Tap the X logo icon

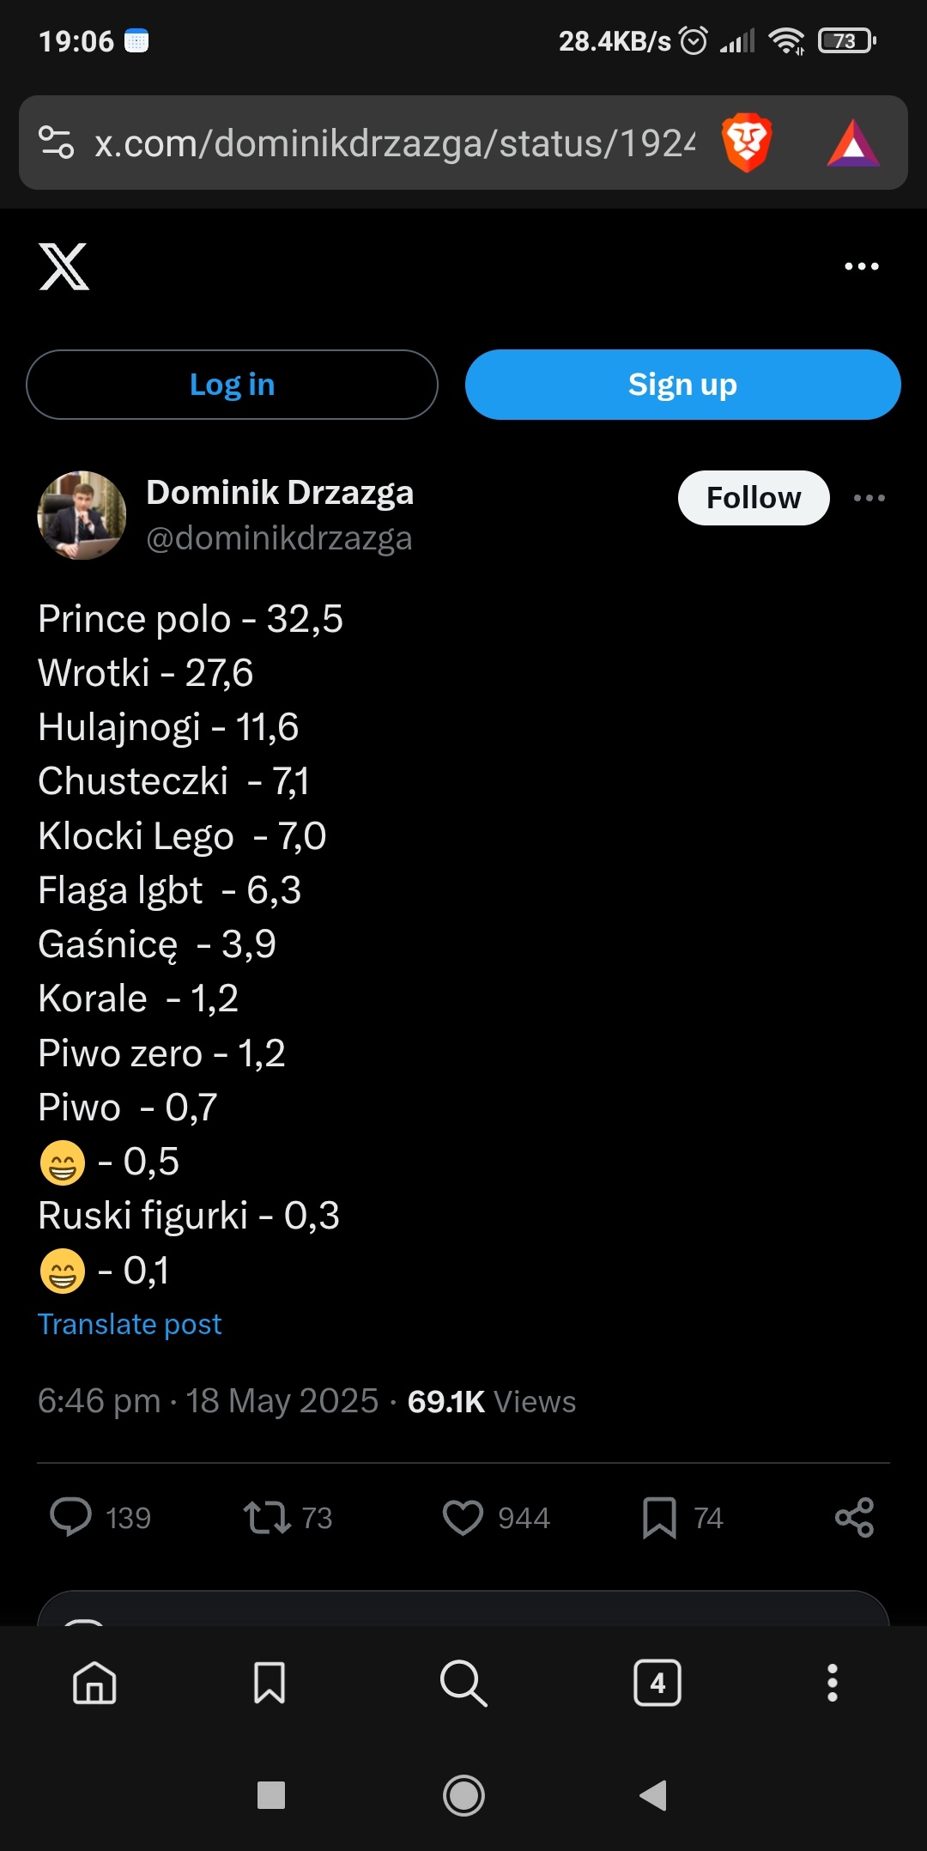[64, 266]
